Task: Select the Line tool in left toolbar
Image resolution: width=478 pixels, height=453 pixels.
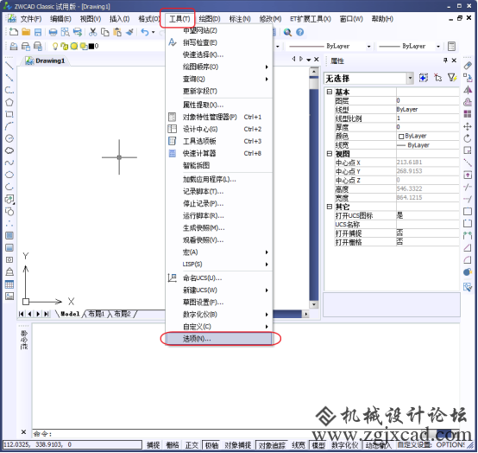Action: [9, 66]
